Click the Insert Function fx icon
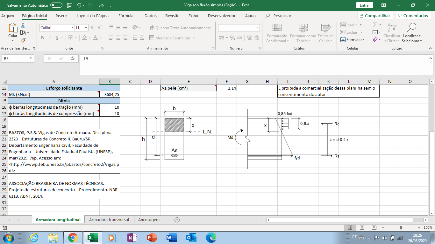The image size is (435, 244). coord(73,58)
